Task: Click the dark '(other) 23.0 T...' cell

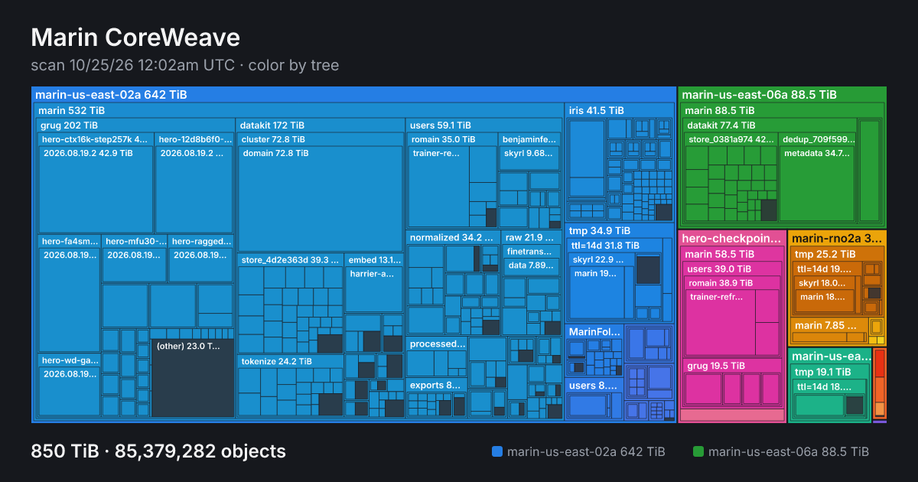Action: pyautogui.click(x=192, y=378)
